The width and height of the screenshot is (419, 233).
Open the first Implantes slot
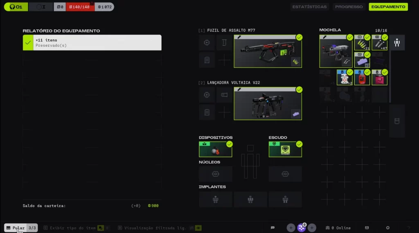(x=215, y=199)
